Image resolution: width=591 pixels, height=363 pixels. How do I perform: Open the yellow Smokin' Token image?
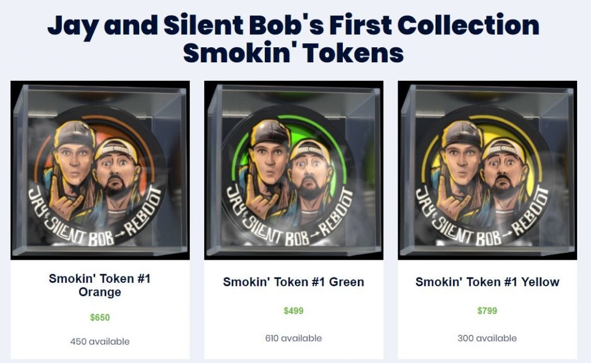tap(487, 170)
